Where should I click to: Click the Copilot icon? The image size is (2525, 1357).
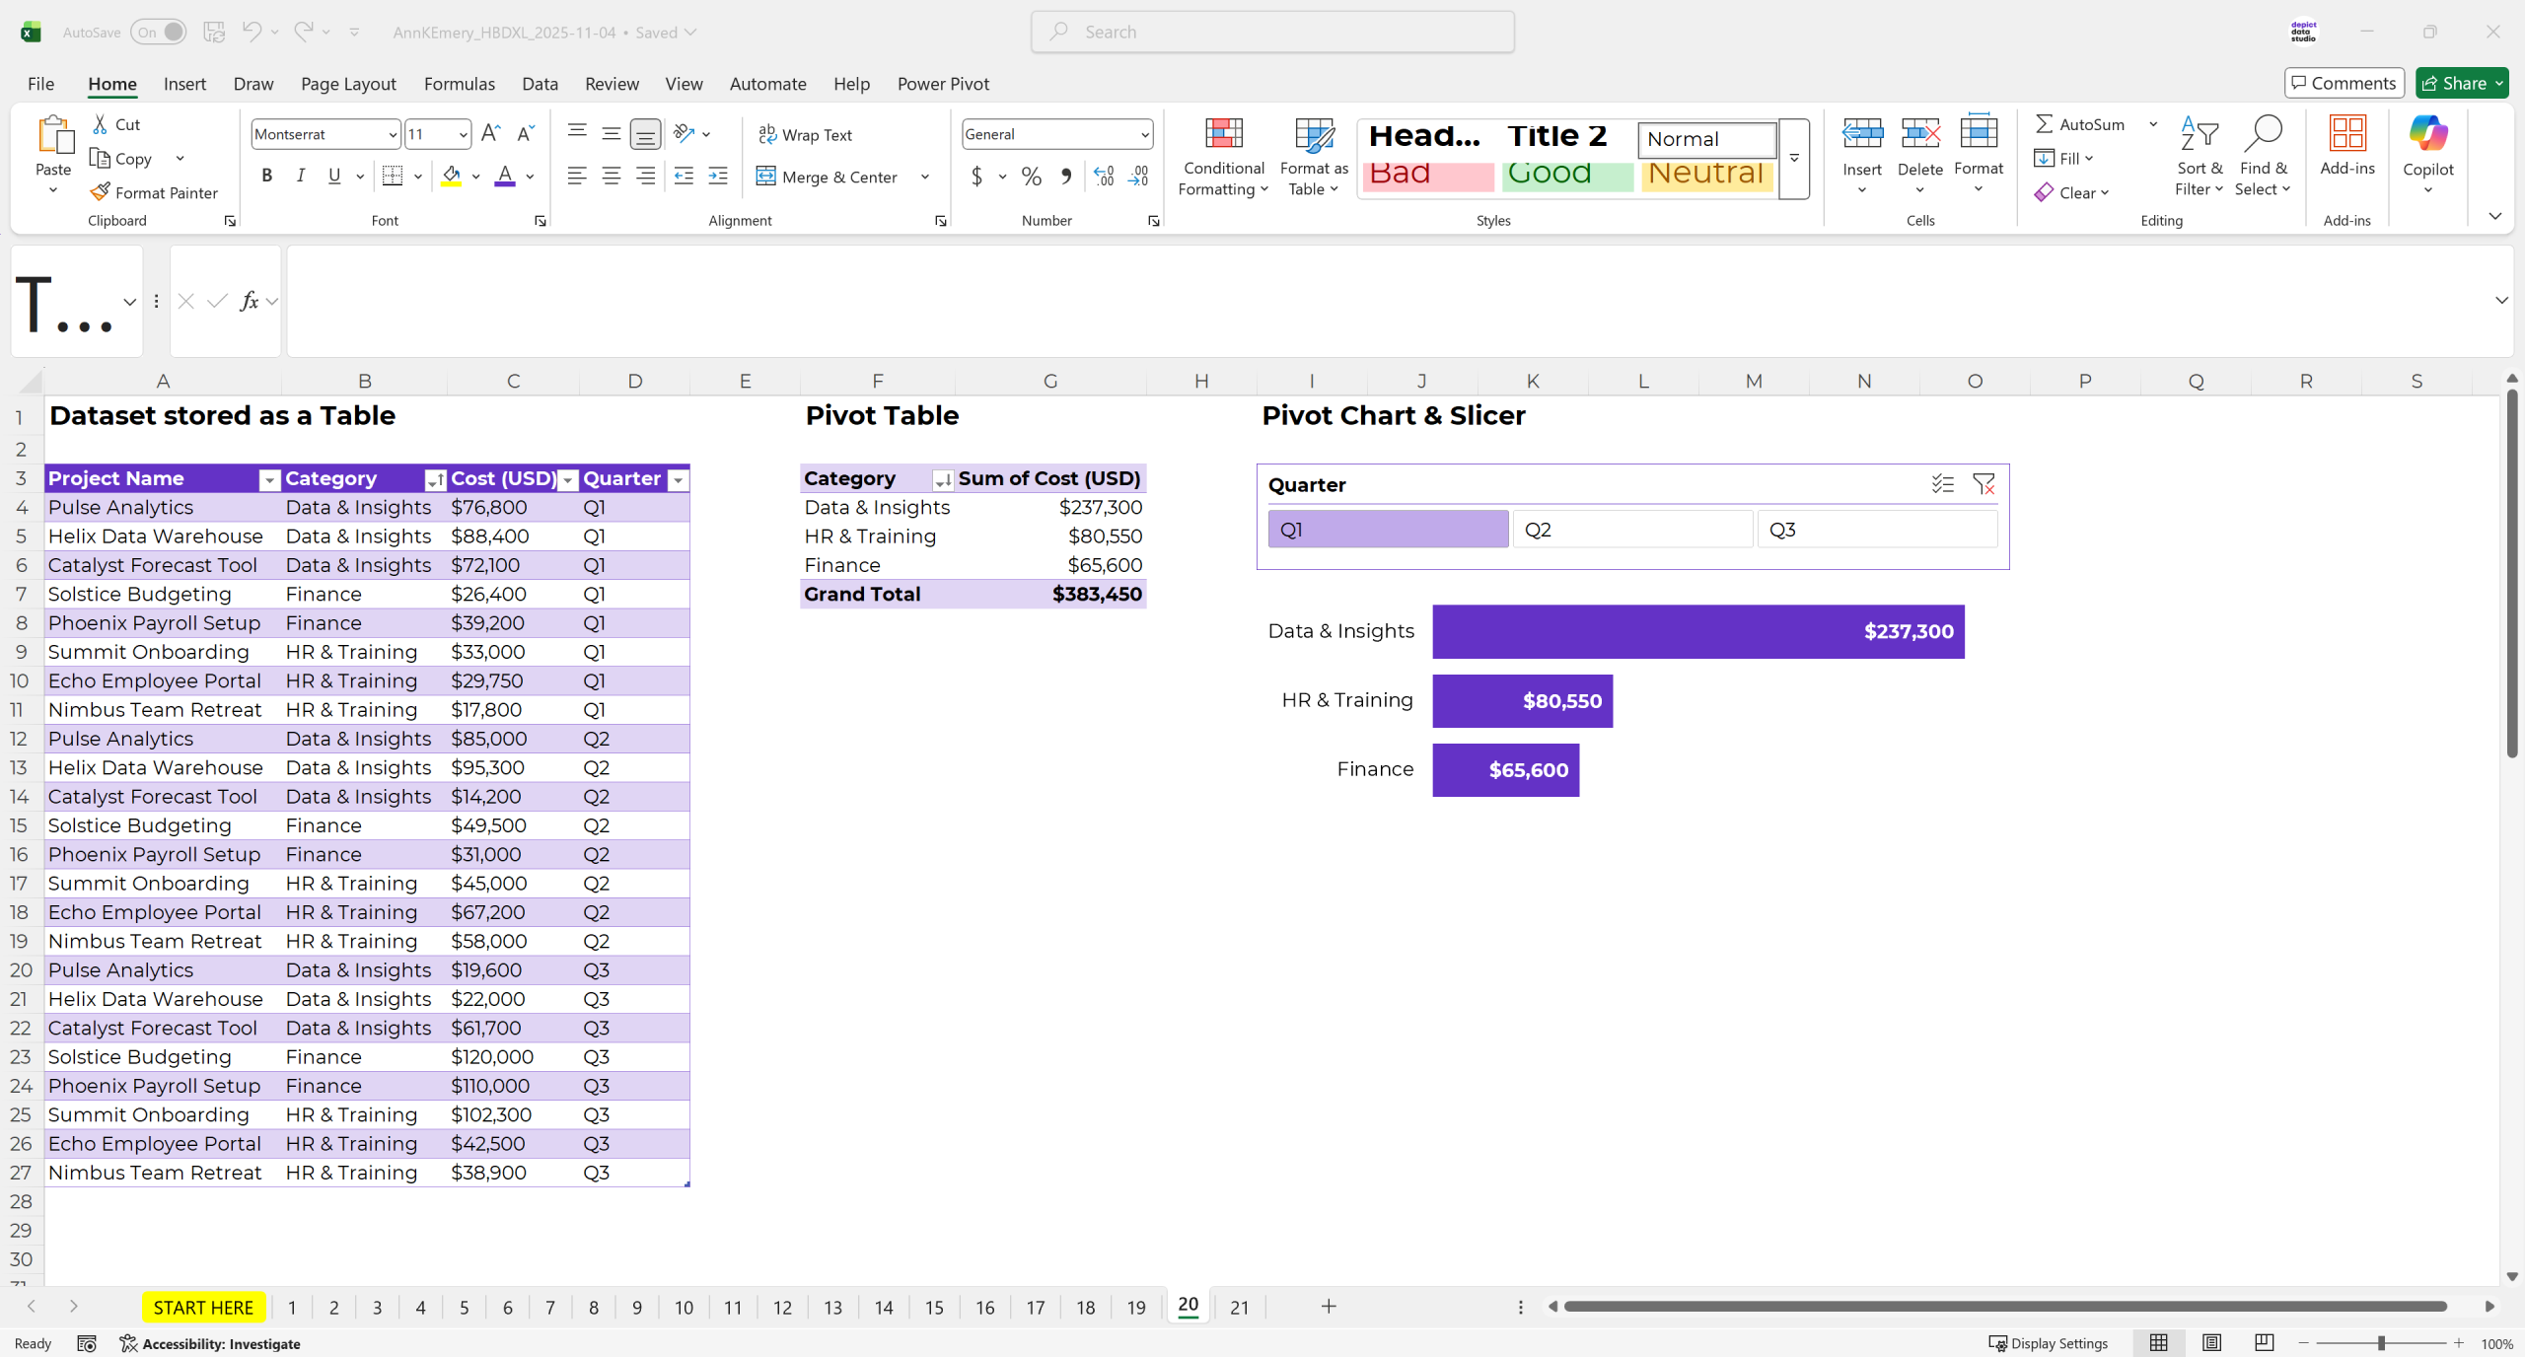(2427, 136)
